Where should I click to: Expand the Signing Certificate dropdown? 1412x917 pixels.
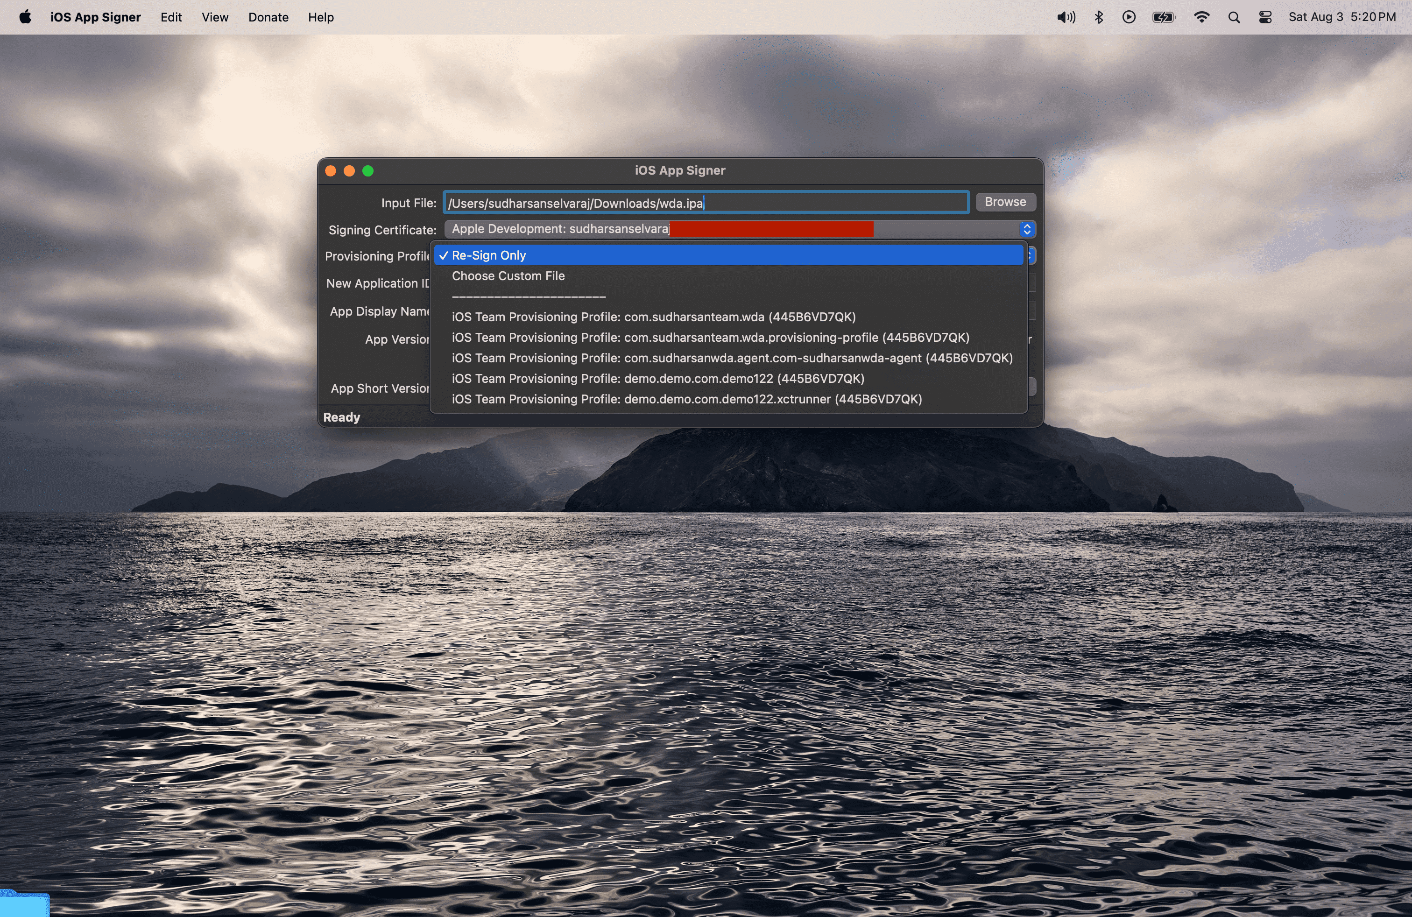tap(1026, 229)
